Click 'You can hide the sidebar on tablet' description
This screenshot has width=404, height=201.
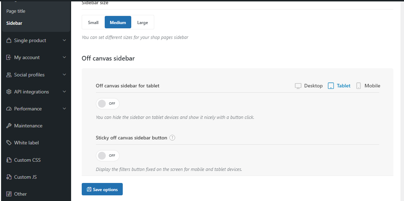(175, 117)
